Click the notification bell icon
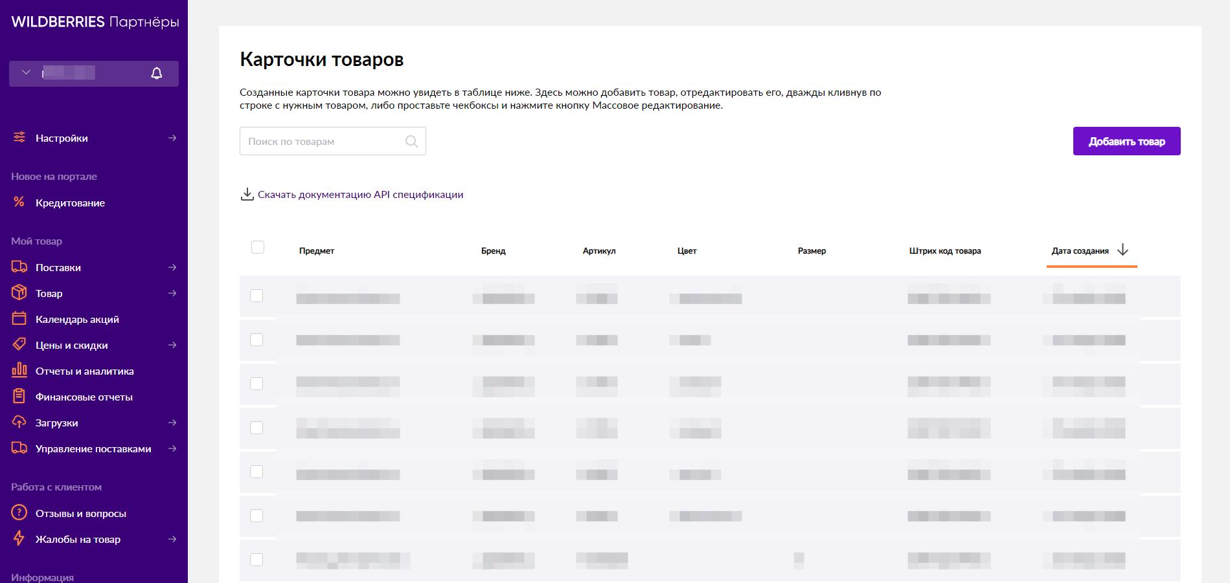The width and height of the screenshot is (1230, 583). (157, 73)
